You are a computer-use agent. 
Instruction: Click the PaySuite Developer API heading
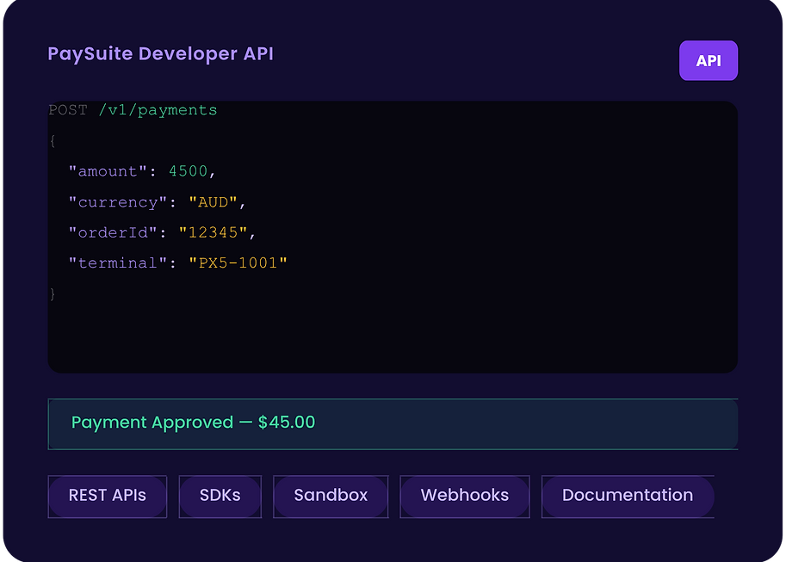tap(160, 53)
